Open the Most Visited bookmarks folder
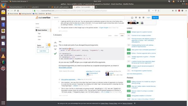This screenshot has width=188, height=106. coord(13,14)
